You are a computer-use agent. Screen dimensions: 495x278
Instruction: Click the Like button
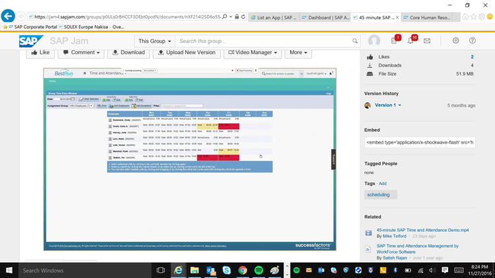[40, 52]
